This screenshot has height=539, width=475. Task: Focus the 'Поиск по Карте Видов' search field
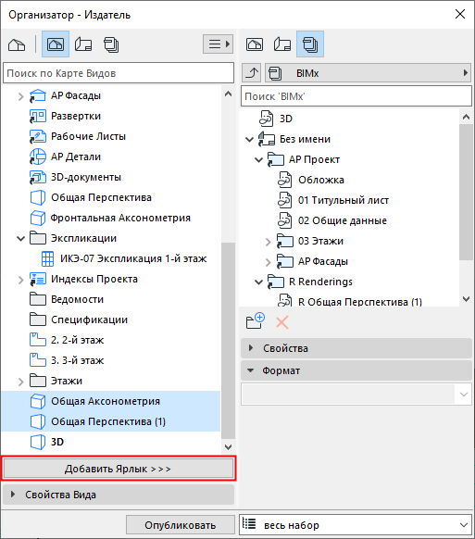[x=119, y=73]
